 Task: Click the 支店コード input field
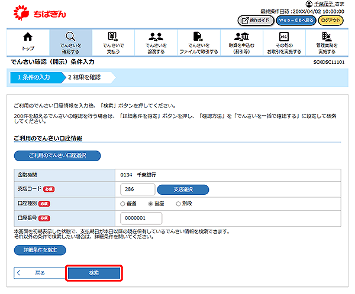[136, 190]
